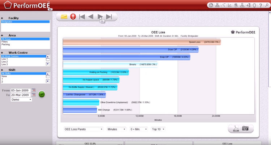Click the No hopper space bar

(x=91, y=80)
